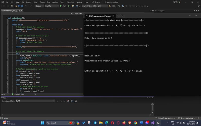The height and width of the screenshot is (126, 201).
Task: Click Add to Source Control button
Action: (165, 118)
